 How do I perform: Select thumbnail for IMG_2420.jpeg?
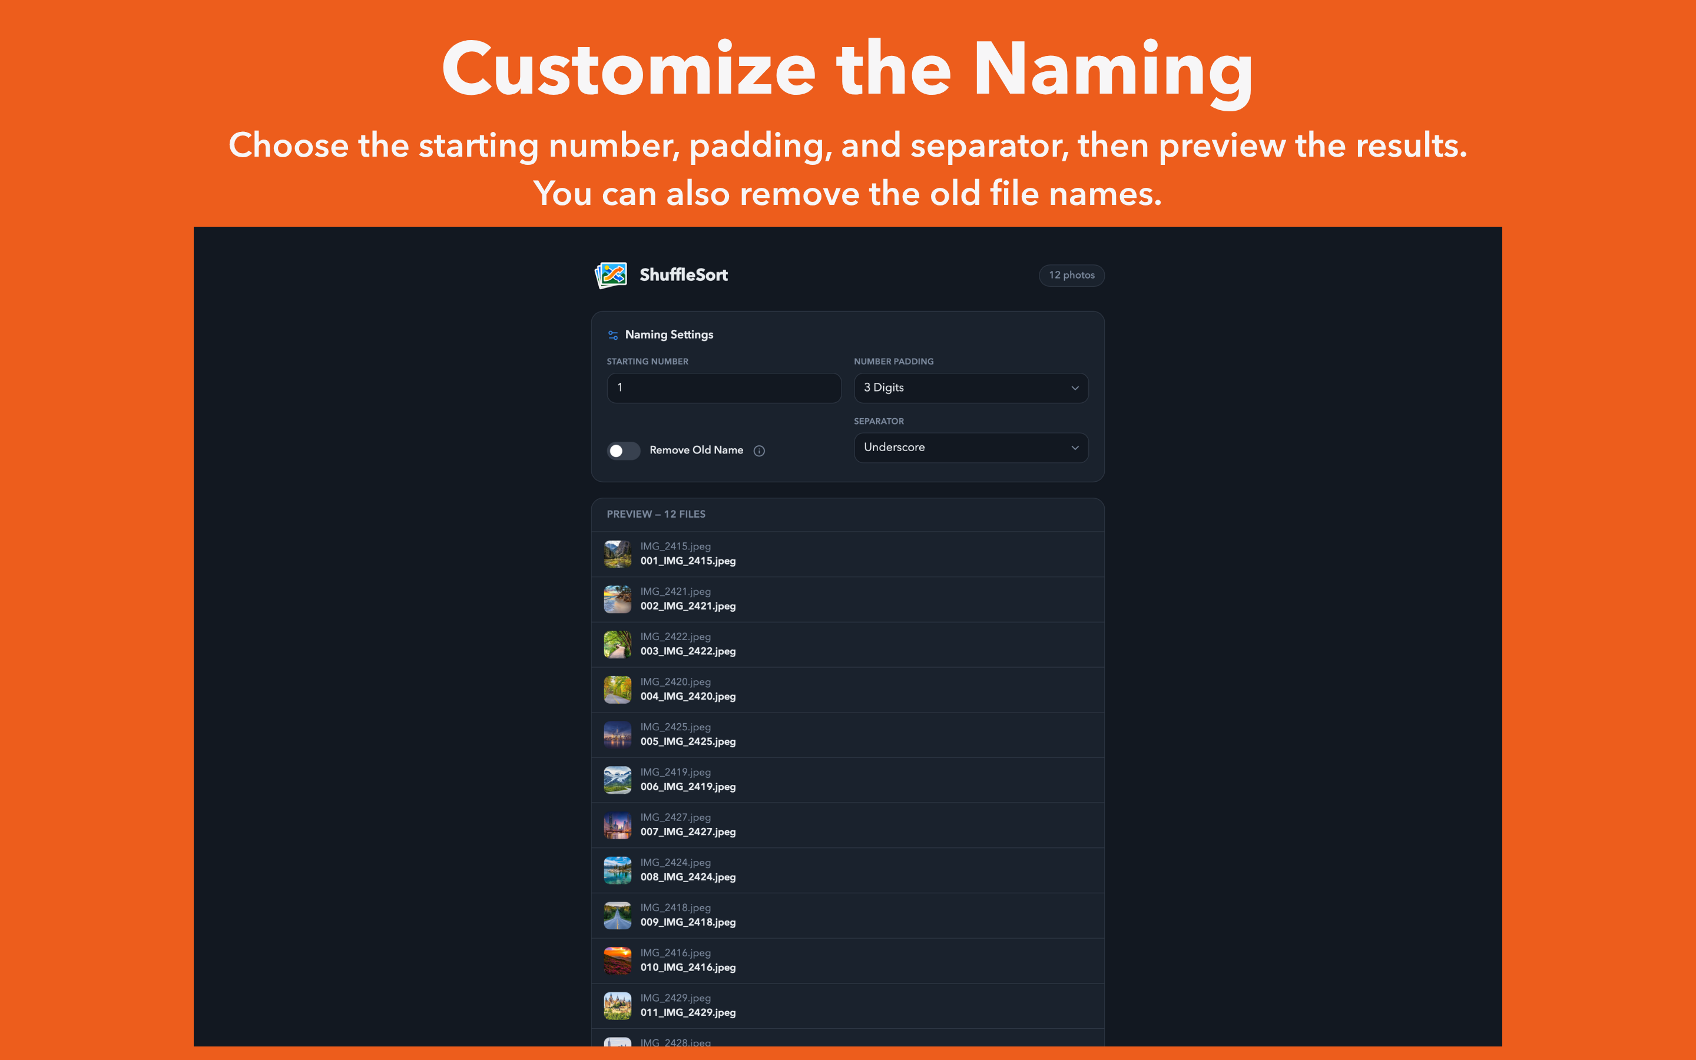(x=617, y=690)
